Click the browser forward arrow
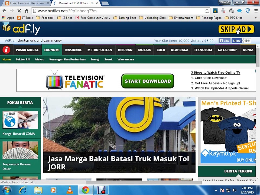The width and height of the screenshot is (260, 195). point(12,11)
